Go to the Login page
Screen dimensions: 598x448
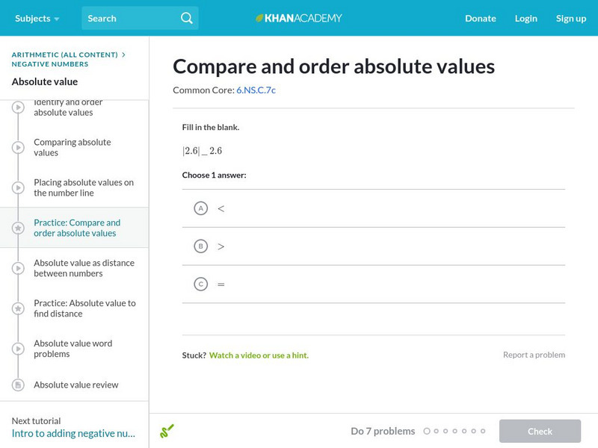click(525, 18)
